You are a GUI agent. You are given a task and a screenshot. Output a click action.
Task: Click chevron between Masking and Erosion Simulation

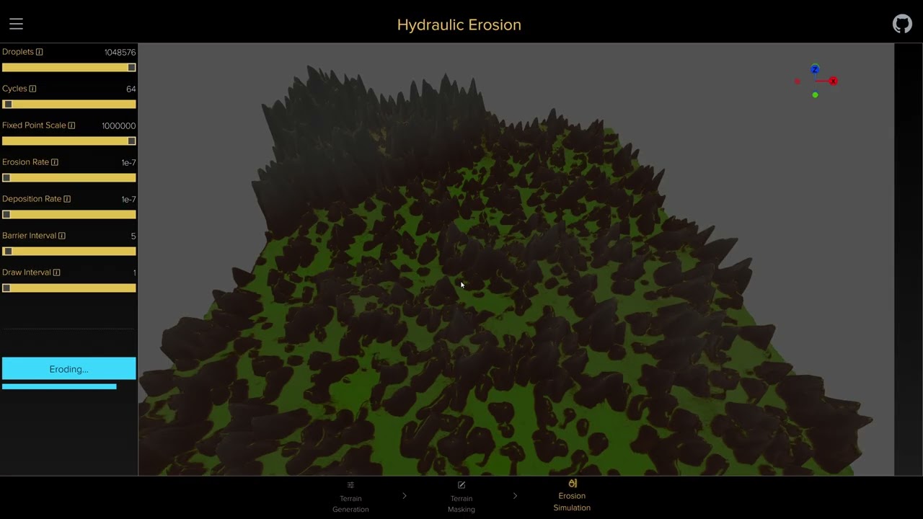click(515, 496)
